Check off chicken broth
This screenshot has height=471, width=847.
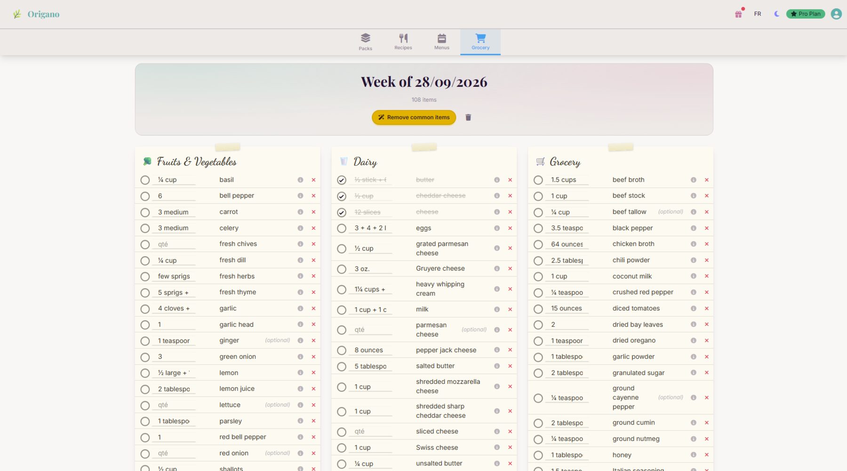pyautogui.click(x=538, y=244)
